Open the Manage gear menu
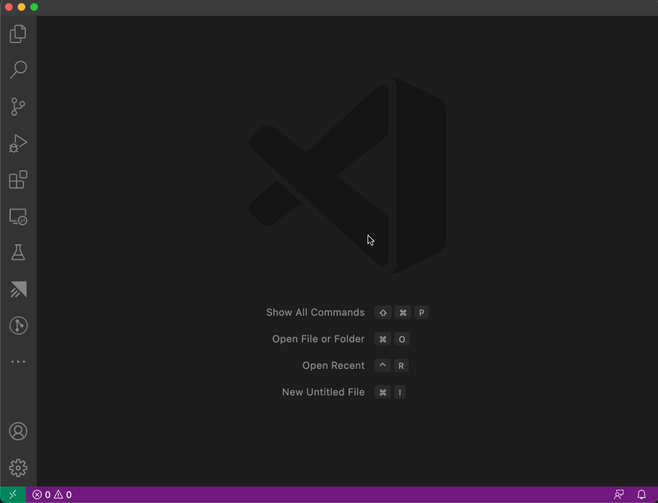The image size is (658, 503). click(18, 468)
